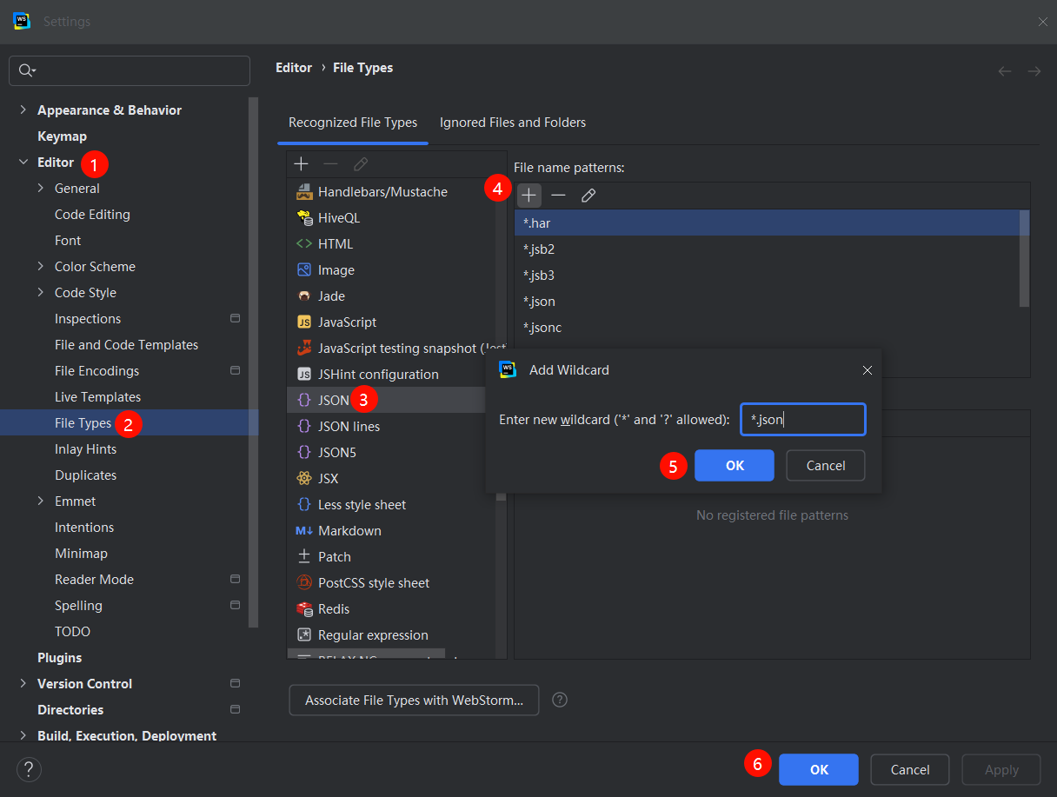The height and width of the screenshot is (797, 1057).
Task: Click the wildcard text input field
Action: (802, 419)
